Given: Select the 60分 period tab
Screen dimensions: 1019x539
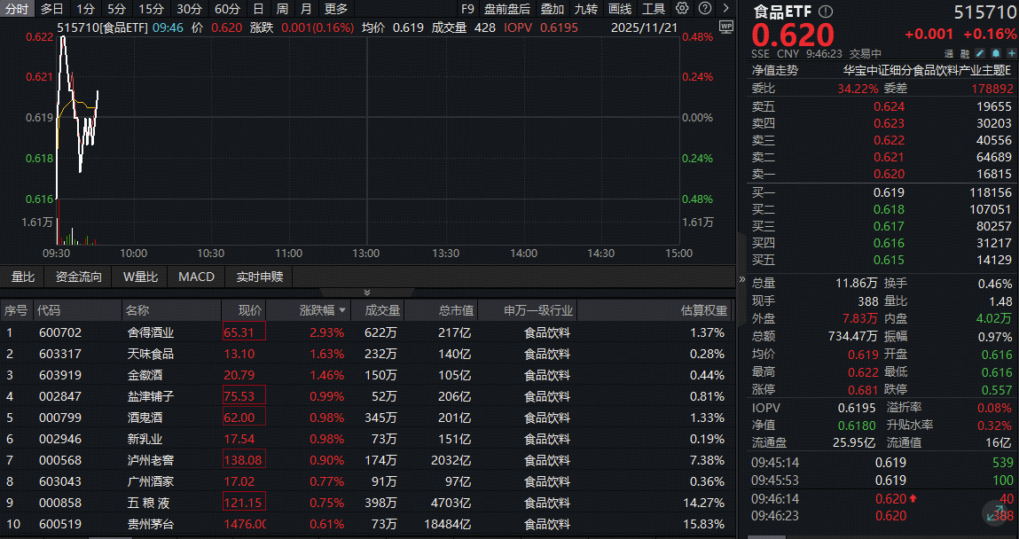Looking at the screenshot, I should click(227, 9).
